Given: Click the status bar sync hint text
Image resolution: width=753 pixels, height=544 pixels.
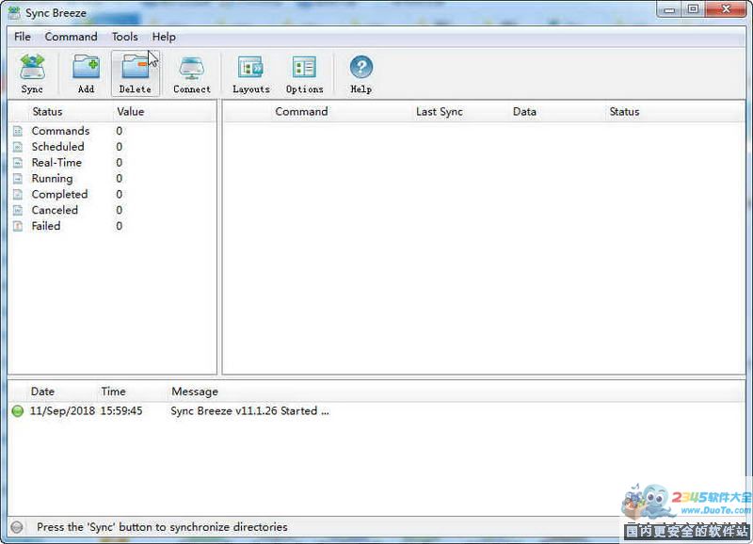Looking at the screenshot, I should click(x=162, y=527).
